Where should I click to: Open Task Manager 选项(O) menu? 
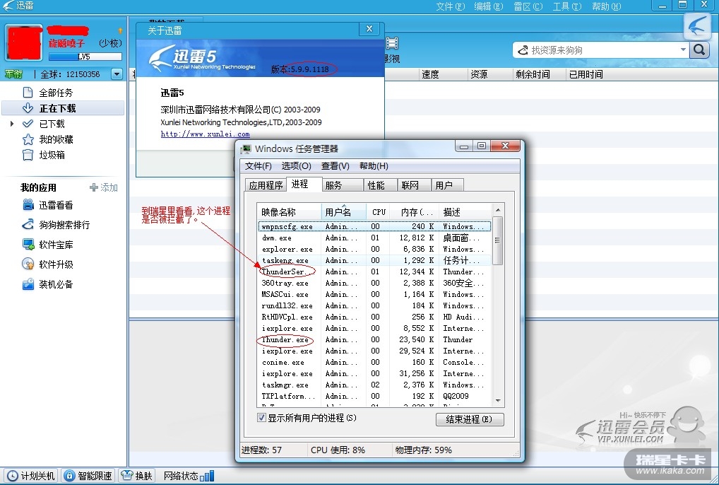(296, 166)
